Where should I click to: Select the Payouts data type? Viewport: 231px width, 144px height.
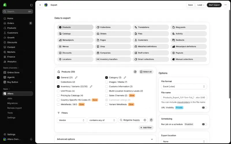click(189, 53)
